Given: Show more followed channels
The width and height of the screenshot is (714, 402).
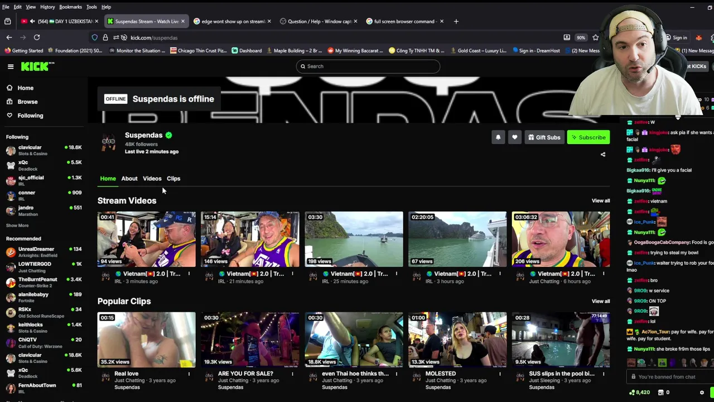Looking at the screenshot, I should [17, 226].
